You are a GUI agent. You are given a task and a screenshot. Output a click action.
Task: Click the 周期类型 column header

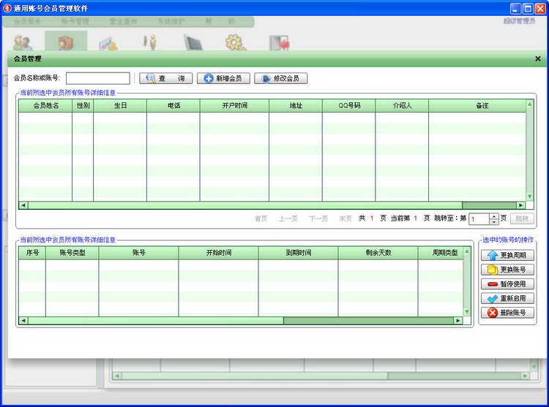tap(441, 253)
